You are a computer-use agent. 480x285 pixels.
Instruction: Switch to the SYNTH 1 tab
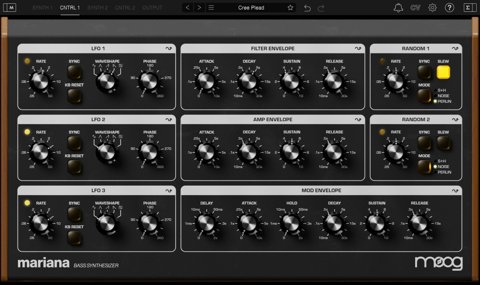click(42, 8)
